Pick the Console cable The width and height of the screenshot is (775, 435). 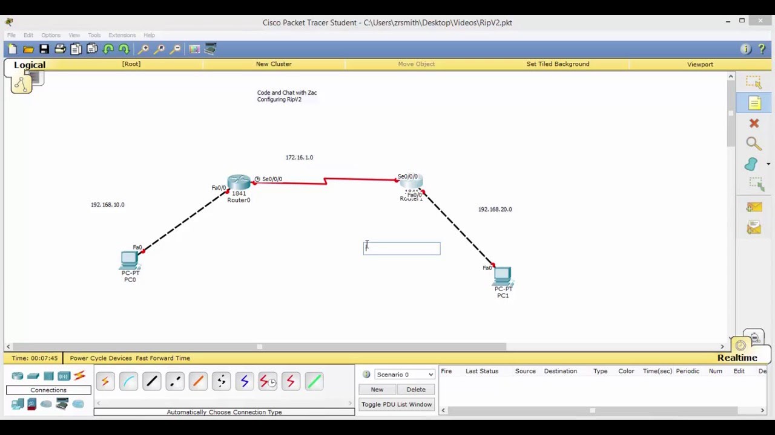pos(128,381)
